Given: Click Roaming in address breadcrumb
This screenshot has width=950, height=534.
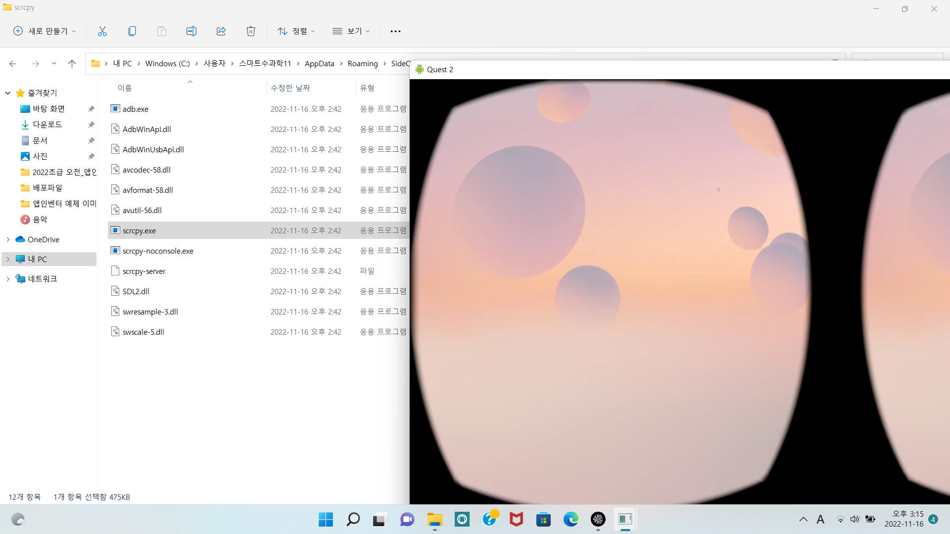Looking at the screenshot, I should tap(363, 63).
